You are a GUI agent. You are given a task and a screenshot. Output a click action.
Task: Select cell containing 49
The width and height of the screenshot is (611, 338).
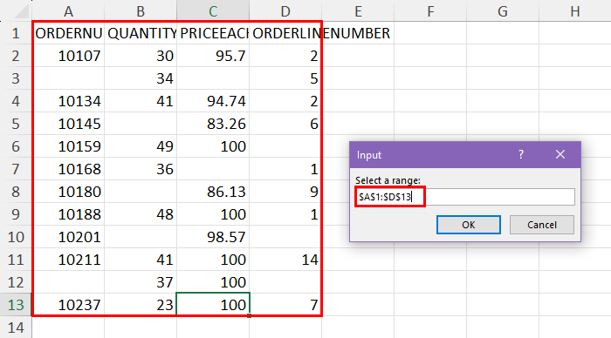(141, 146)
